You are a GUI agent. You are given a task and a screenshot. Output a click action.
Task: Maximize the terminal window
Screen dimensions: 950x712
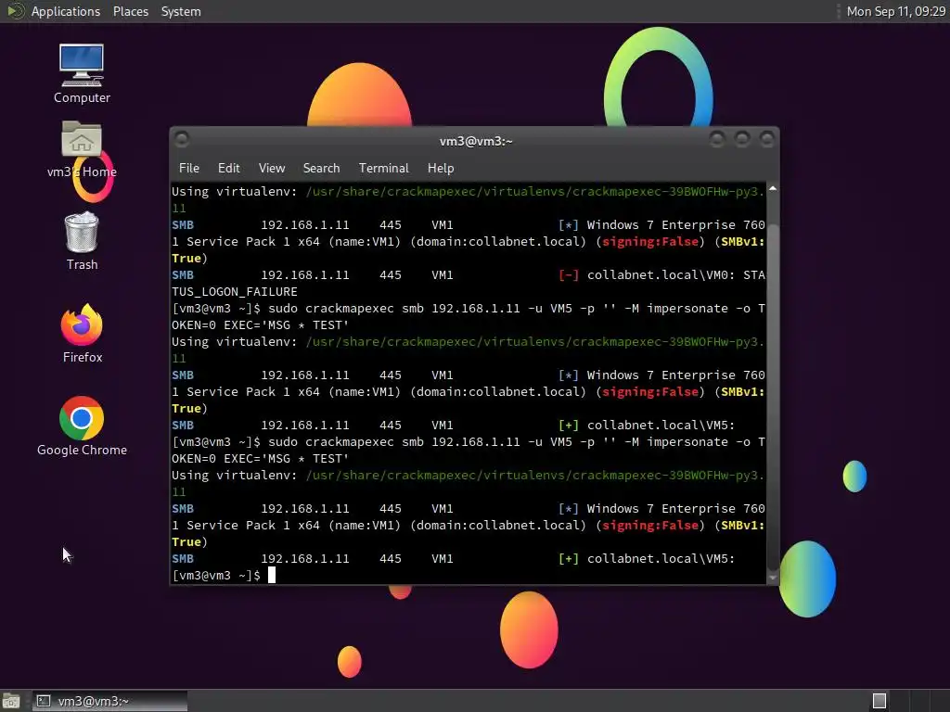[742, 140]
